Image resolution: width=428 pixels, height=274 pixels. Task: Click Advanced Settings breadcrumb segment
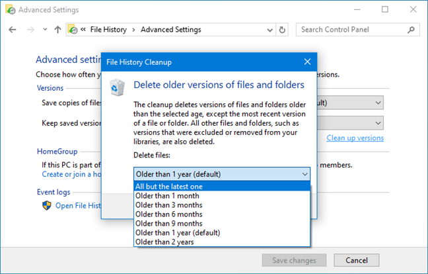[171, 30]
